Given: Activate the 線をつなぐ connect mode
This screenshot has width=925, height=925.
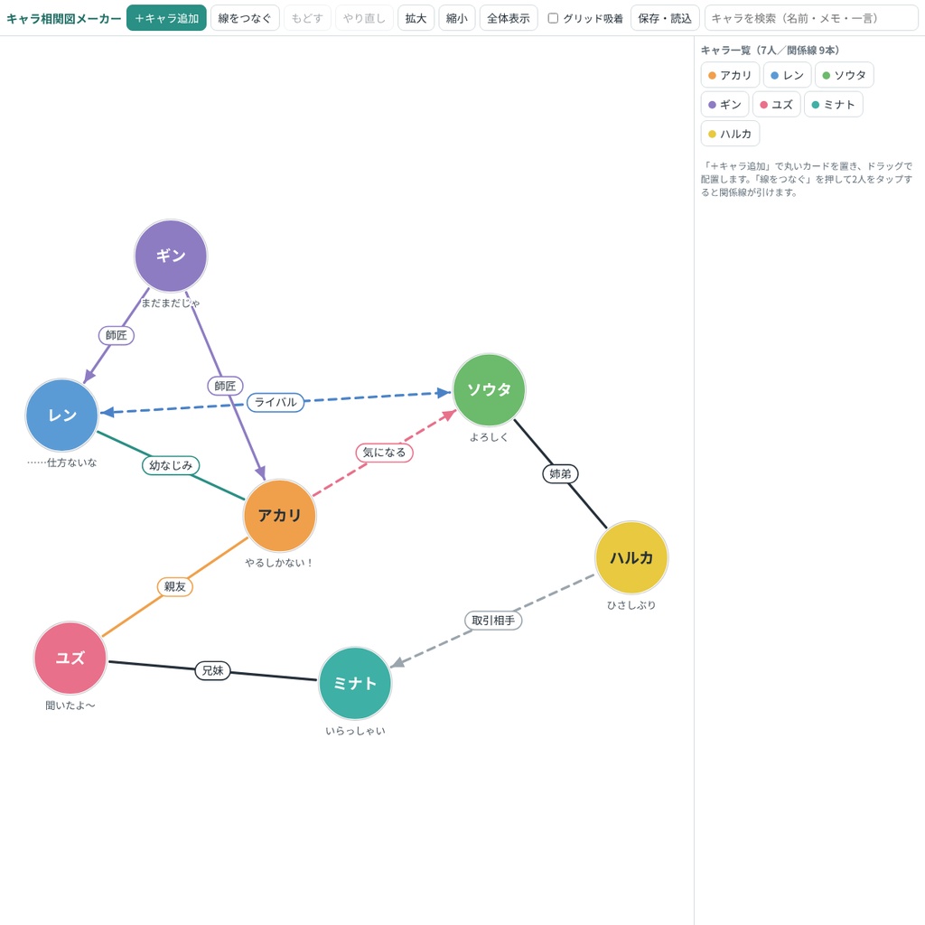Looking at the screenshot, I should coord(245,18).
